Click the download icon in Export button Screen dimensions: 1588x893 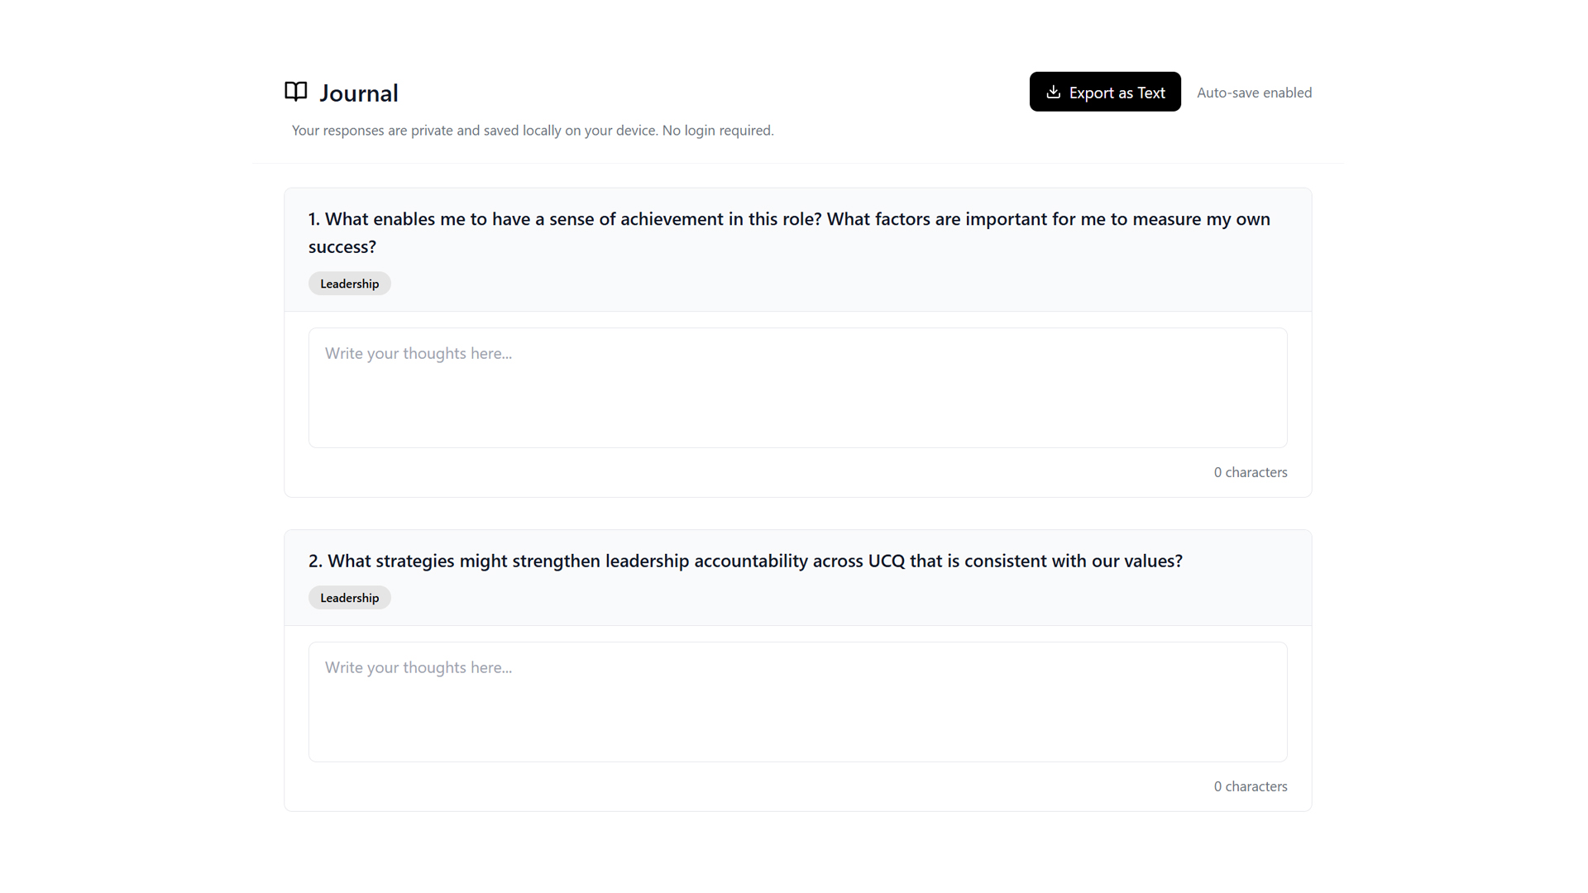(1053, 92)
